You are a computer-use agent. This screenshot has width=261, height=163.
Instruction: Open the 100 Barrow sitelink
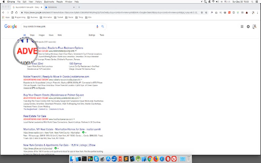tap(75, 64)
